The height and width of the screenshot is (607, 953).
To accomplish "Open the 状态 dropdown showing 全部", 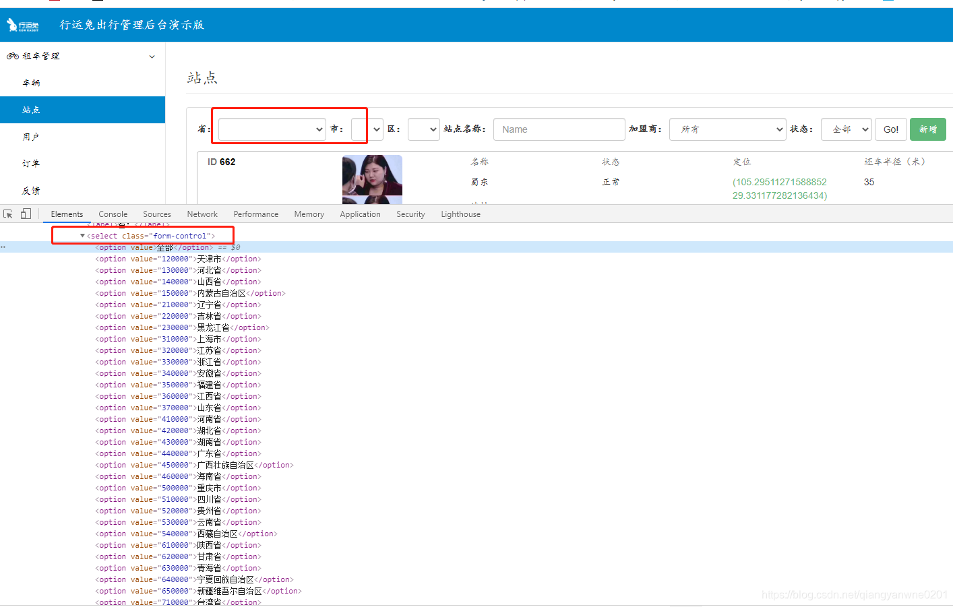I will click(847, 129).
